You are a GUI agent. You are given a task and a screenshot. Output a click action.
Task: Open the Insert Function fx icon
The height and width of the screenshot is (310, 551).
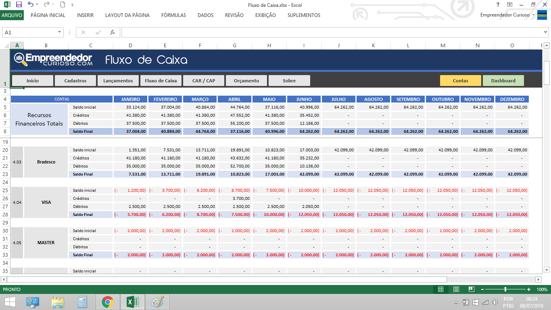tap(113, 32)
